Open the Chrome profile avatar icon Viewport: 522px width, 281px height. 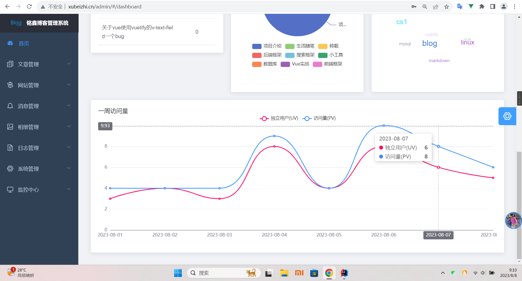pyautogui.click(x=504, y=7)
